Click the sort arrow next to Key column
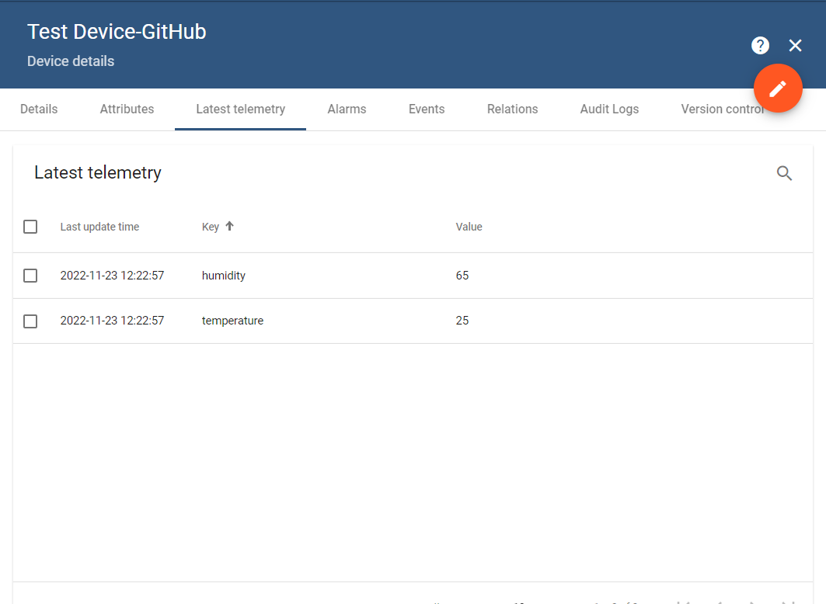 228,226
